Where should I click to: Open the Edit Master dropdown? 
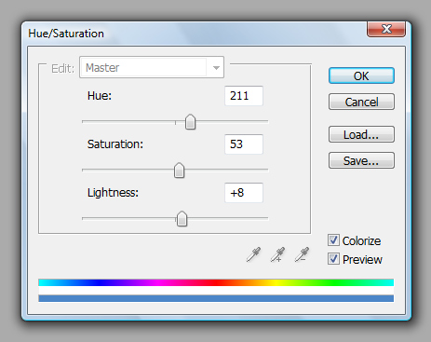pos(152,67)
